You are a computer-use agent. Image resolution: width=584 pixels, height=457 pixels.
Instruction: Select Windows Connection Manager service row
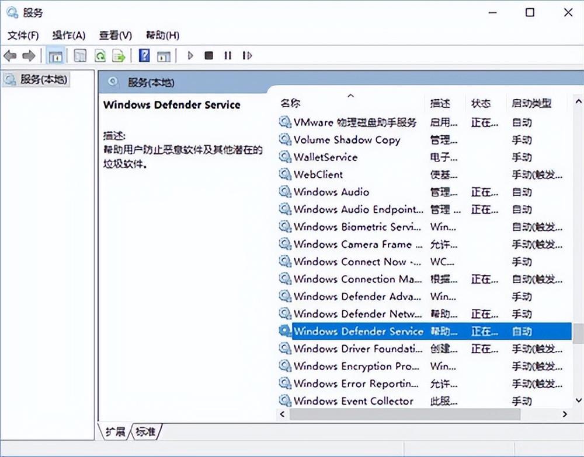425,279
